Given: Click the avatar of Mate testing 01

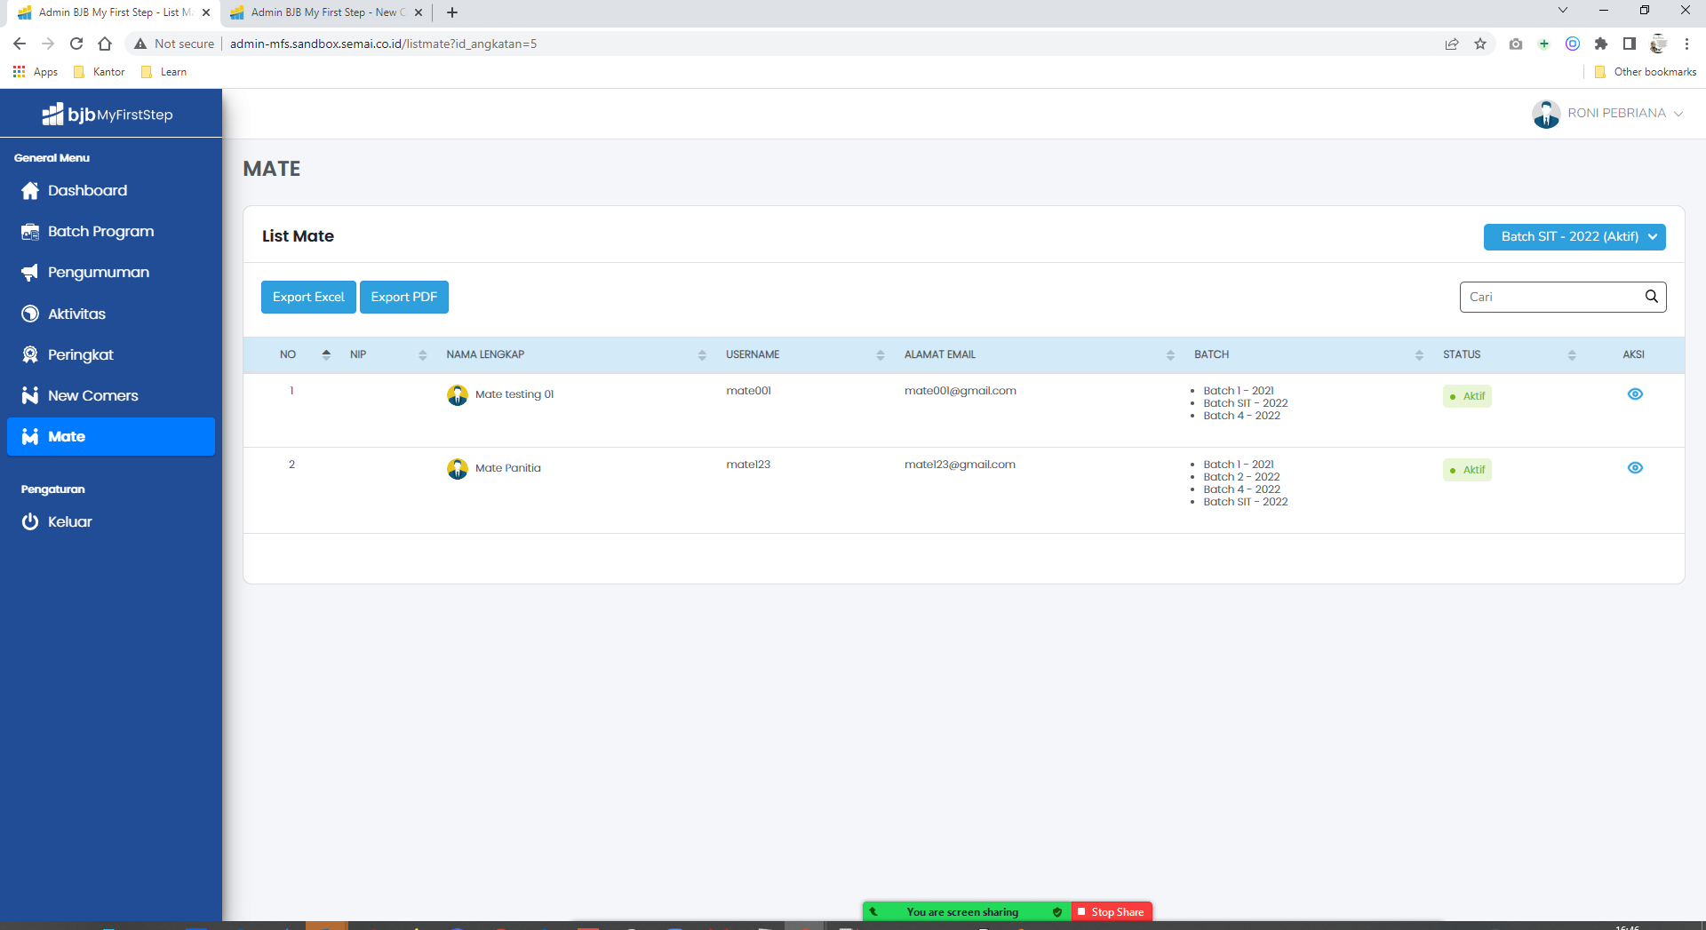Looking at the screenshot, I should pos(458,395).
